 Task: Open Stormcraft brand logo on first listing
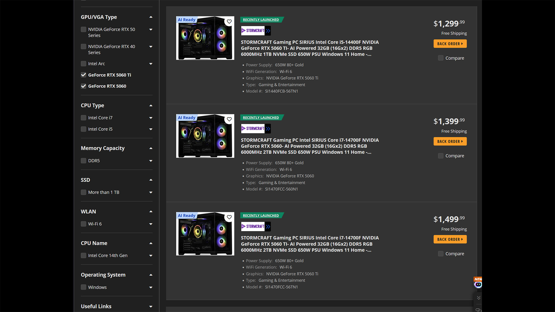256,31
